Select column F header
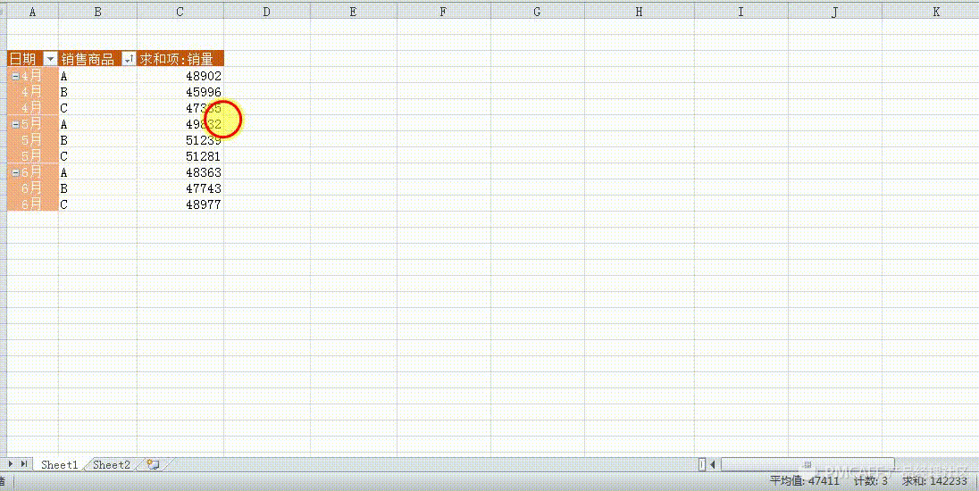979x491 pixels. tap(443, 12)
